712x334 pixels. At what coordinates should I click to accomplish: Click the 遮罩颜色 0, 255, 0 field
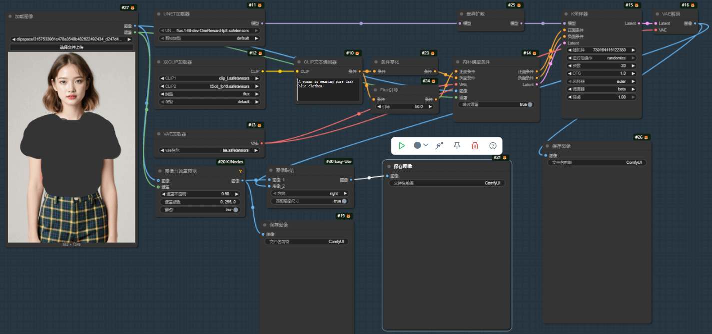point(200,202)
